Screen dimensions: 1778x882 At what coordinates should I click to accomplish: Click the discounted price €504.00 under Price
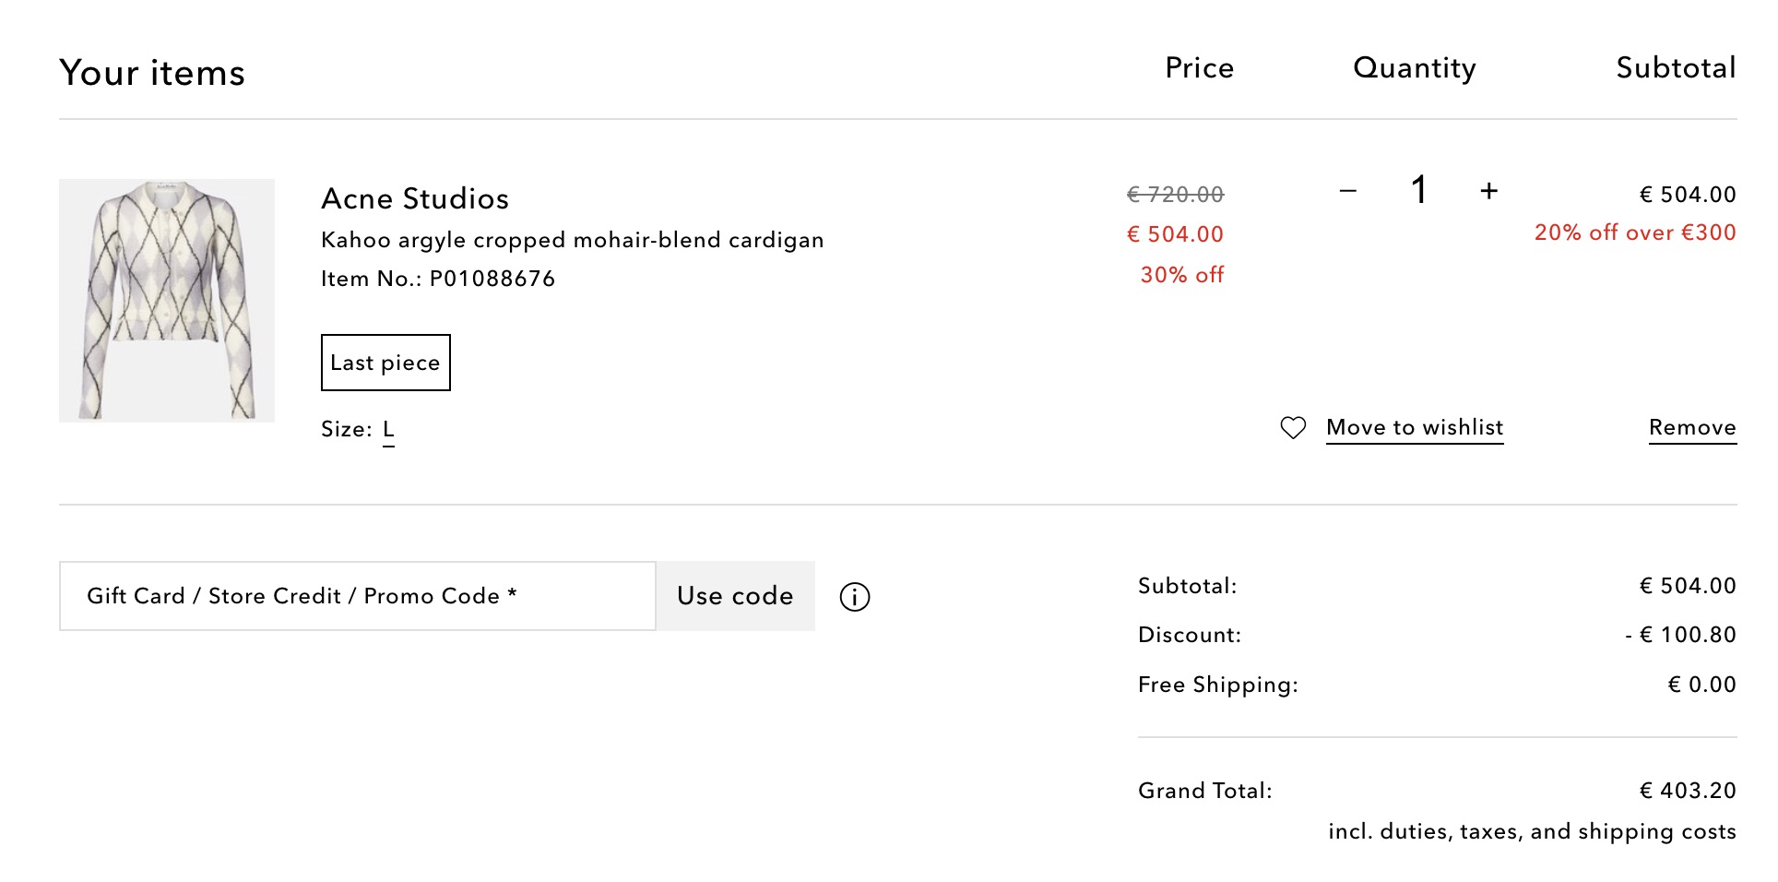1175,234
